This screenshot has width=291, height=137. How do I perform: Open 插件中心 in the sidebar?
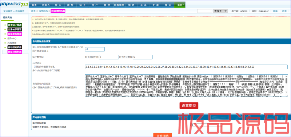(x=12, y=38)
